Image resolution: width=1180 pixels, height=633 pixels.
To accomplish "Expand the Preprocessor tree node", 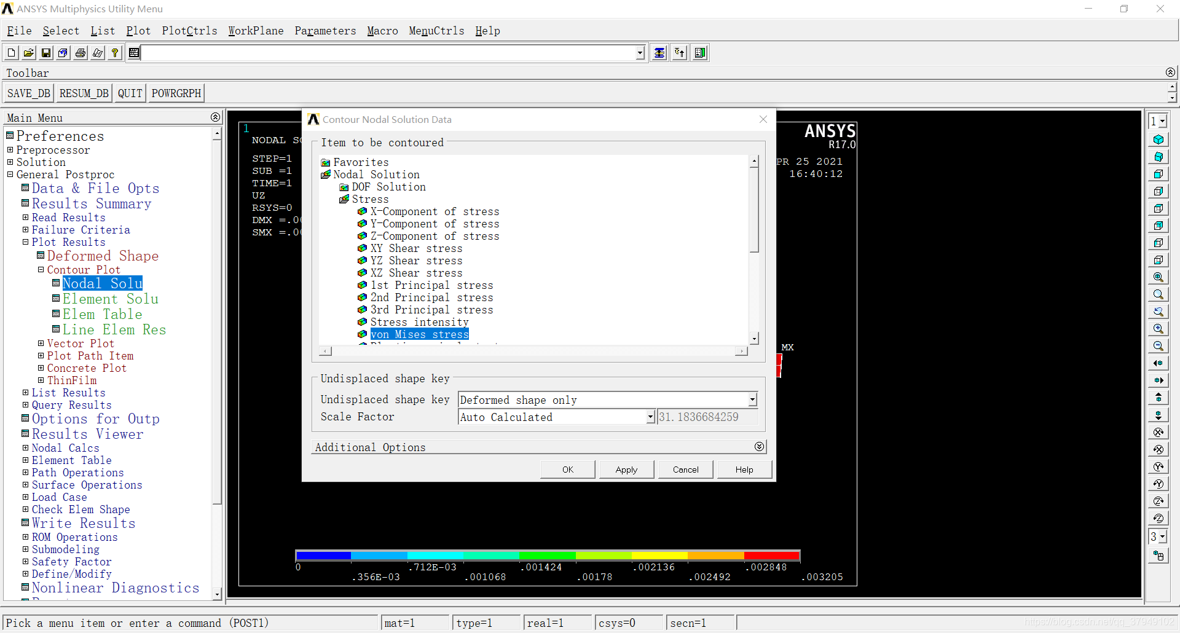I will pyautogui.click(x=10, y=150).
